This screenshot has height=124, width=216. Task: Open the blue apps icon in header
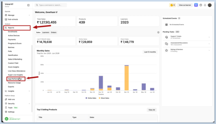pos(196,5)
